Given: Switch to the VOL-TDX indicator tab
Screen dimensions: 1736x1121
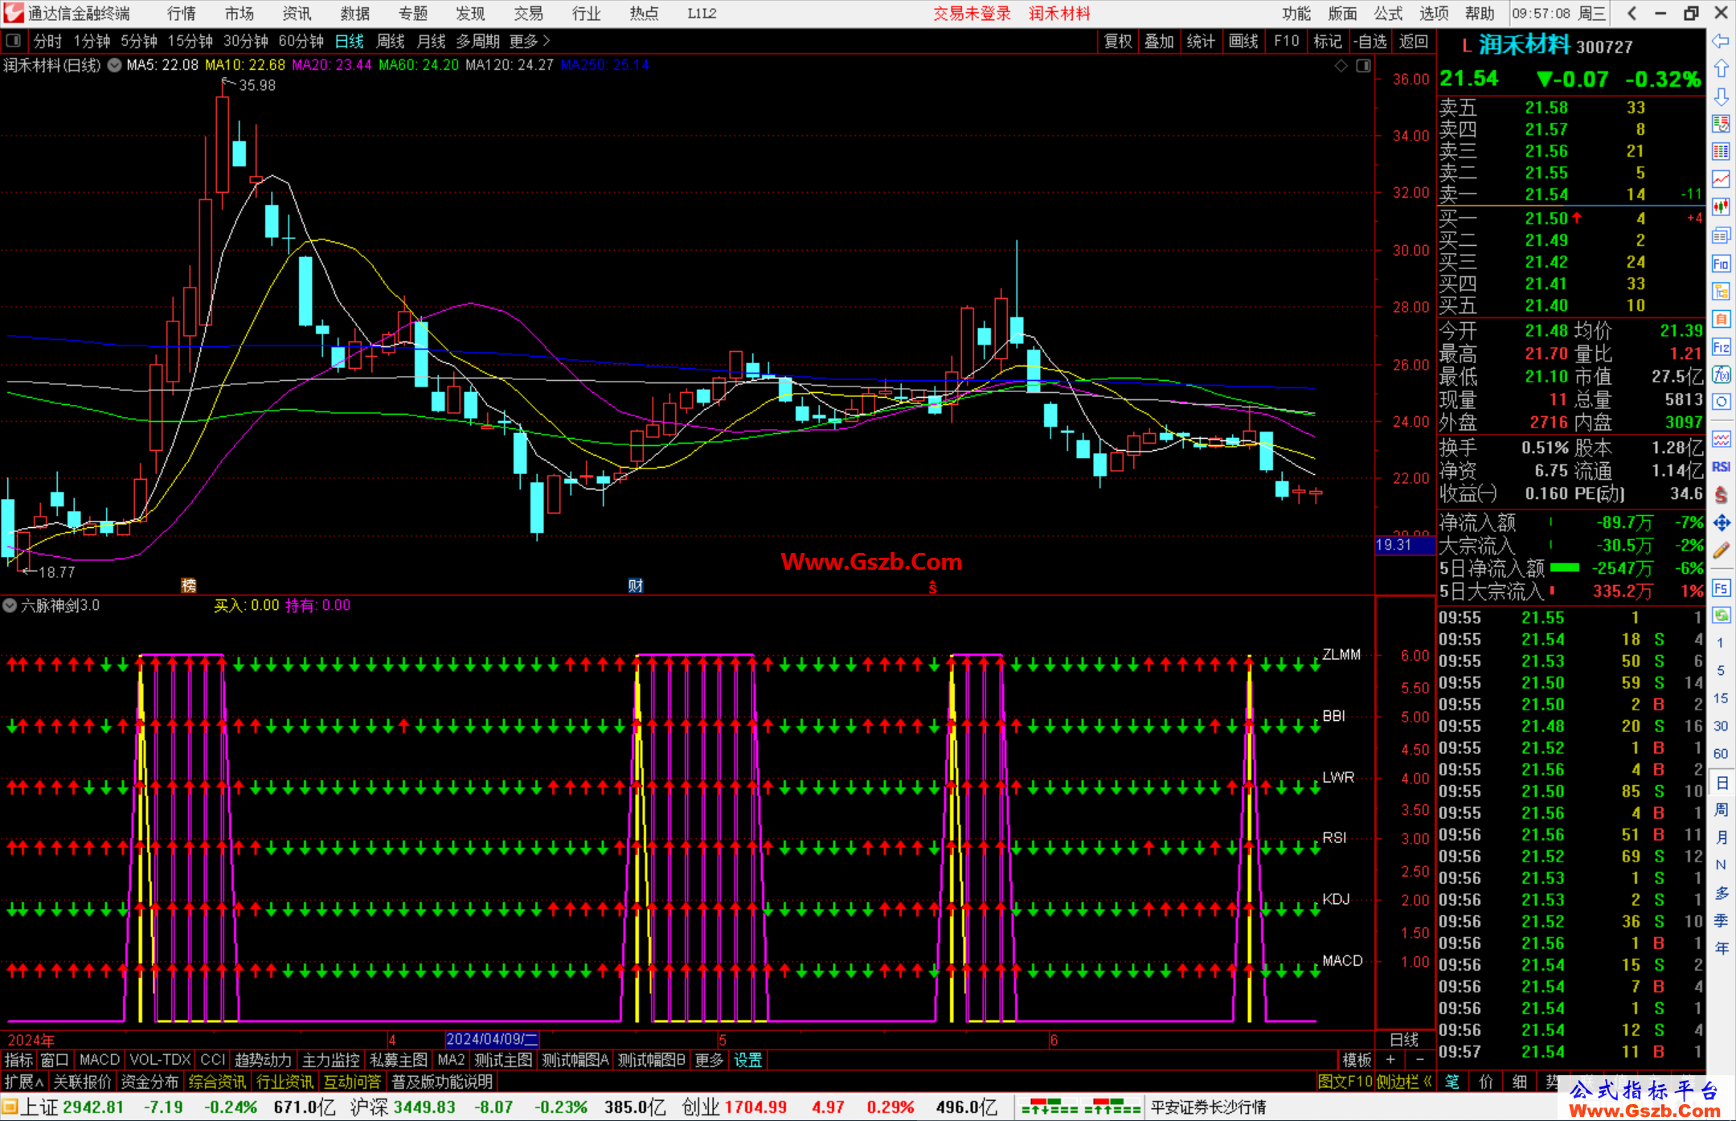Looking at the screenshot, I should 161,1060.
